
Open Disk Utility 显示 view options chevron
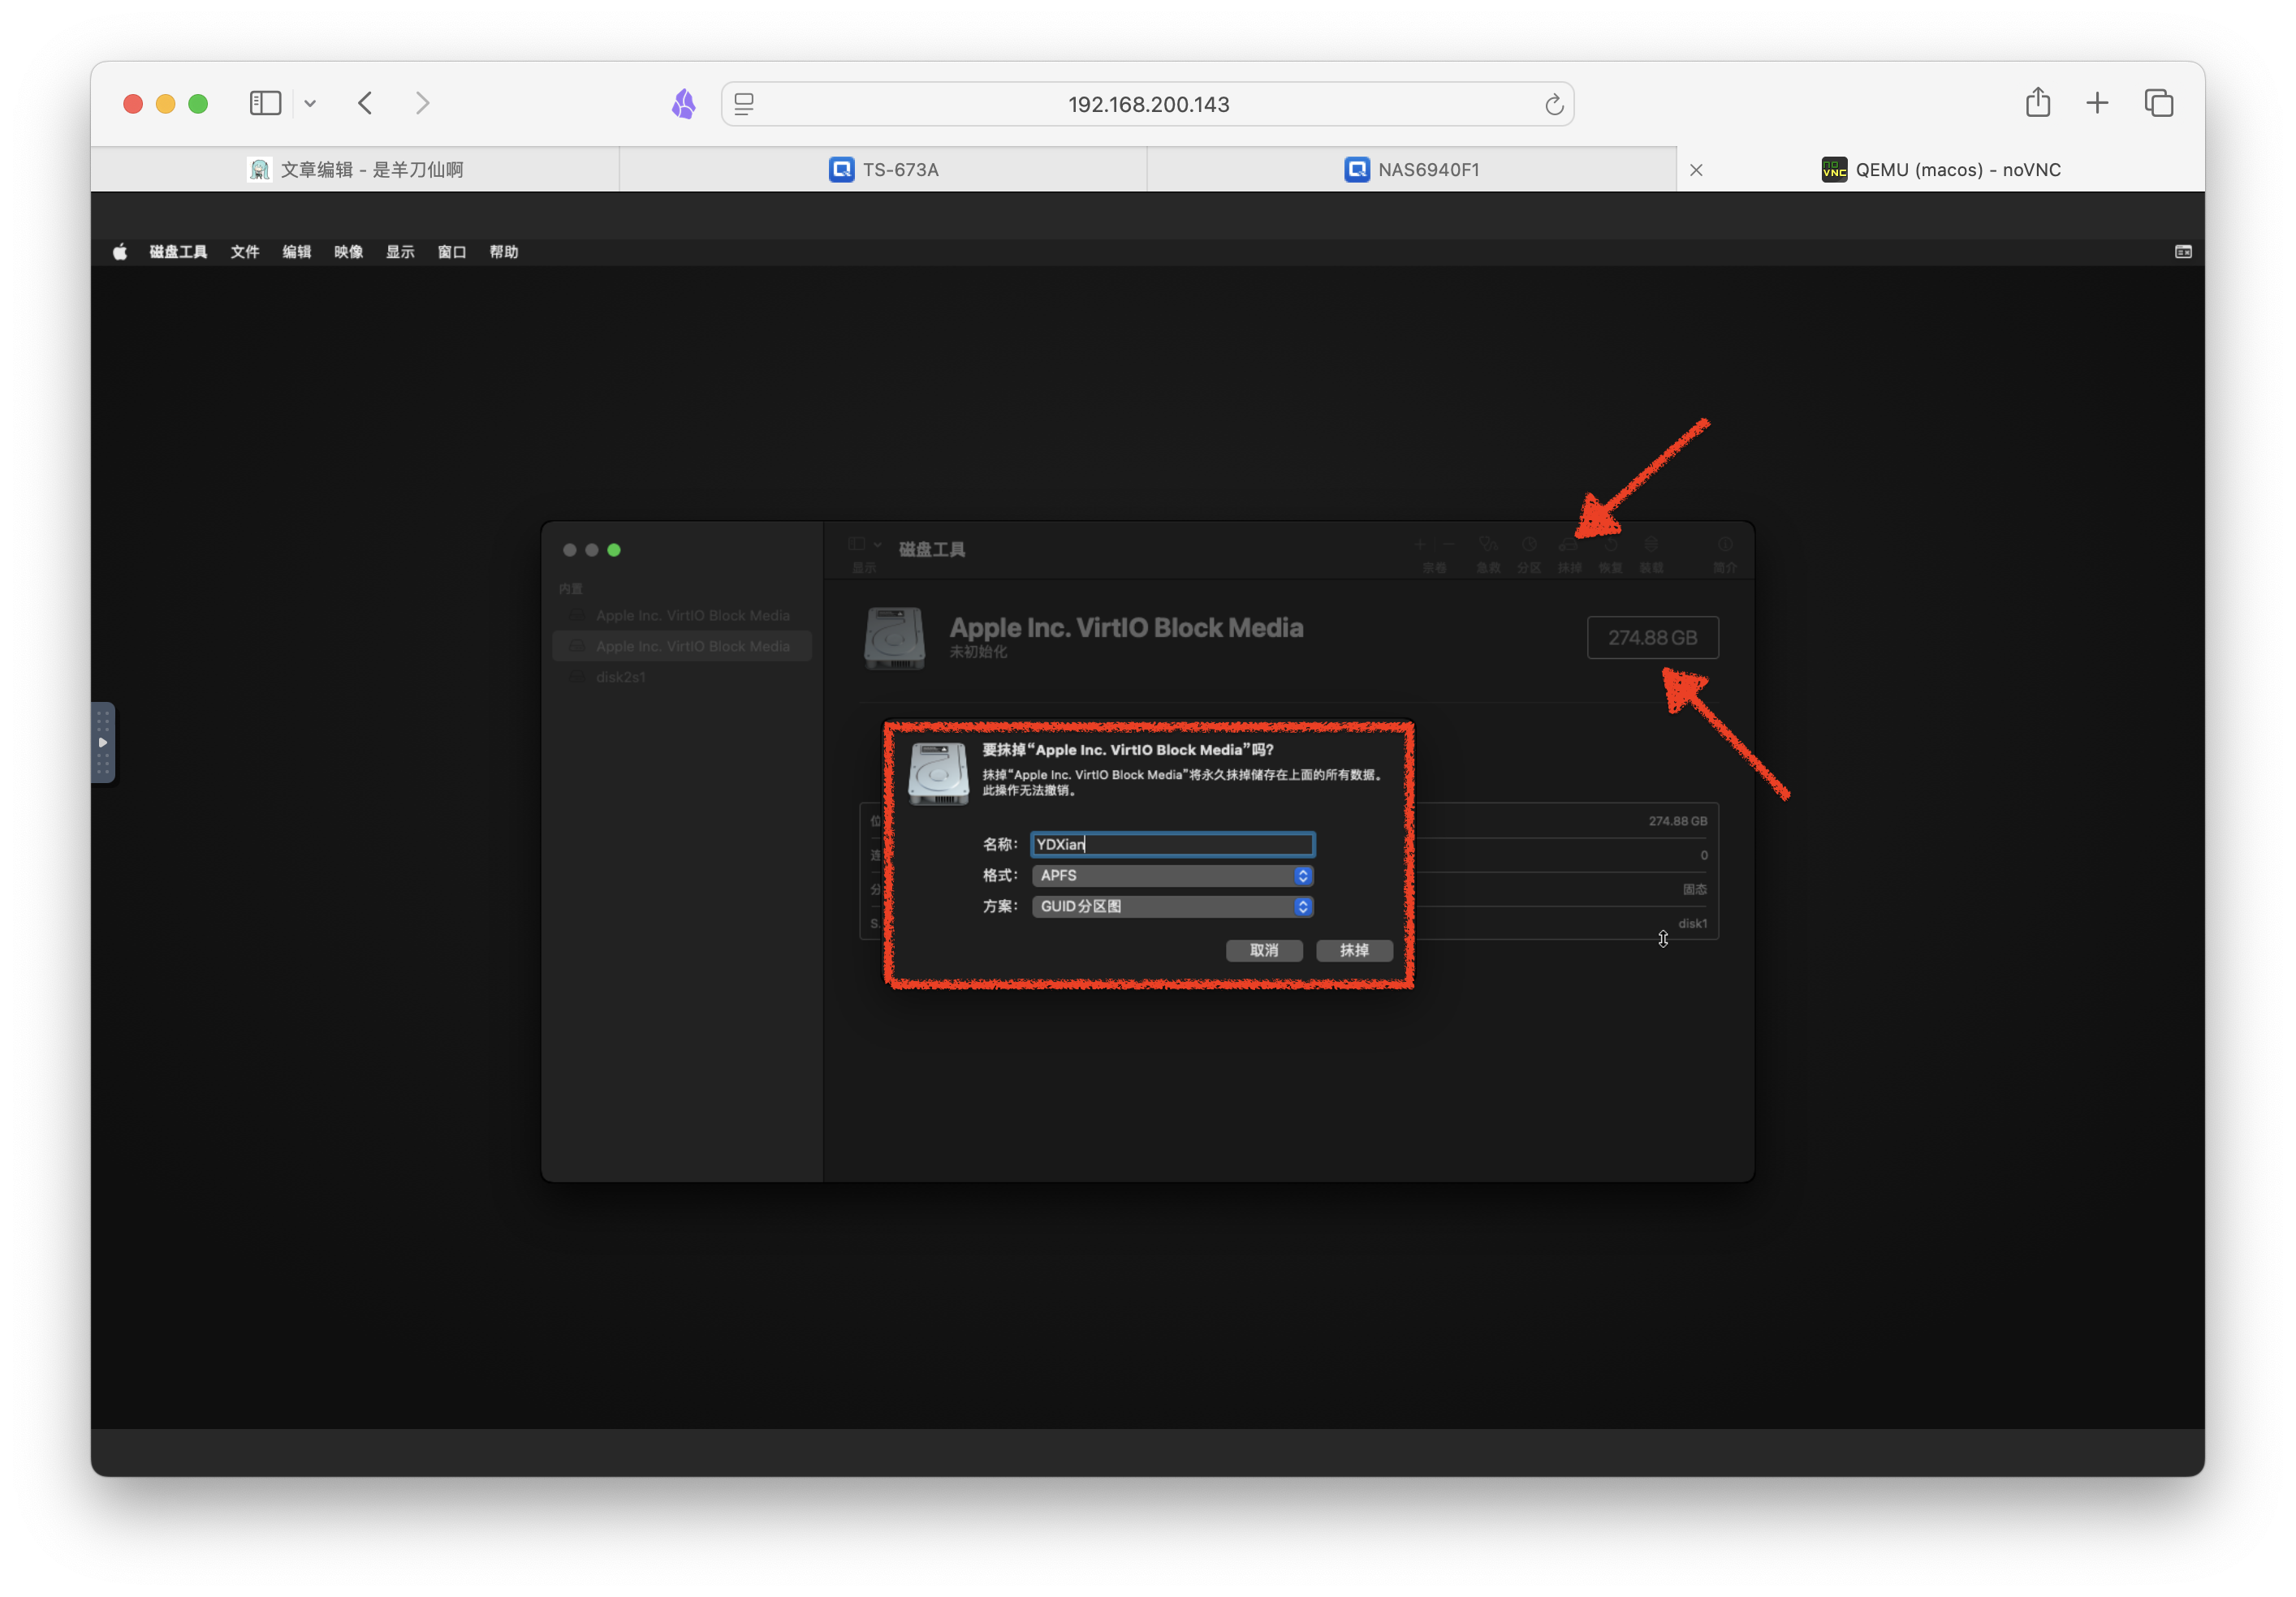878,545
